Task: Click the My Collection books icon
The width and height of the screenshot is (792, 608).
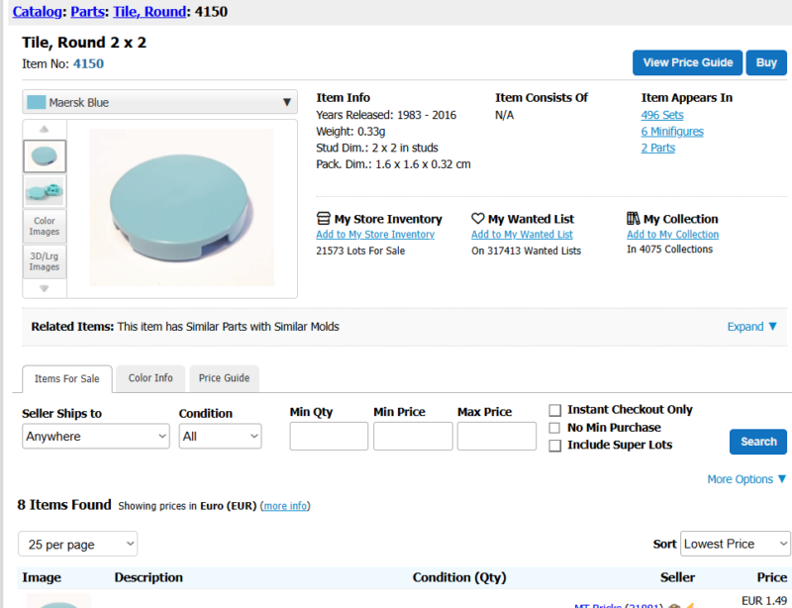Action: pyautogui.click(x=633, y=218)
